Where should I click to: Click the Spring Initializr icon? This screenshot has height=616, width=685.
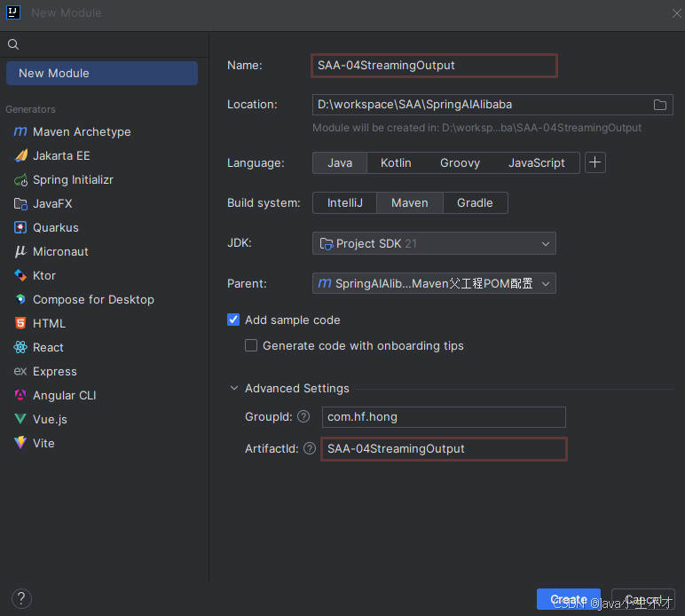[x=20, y=179]
